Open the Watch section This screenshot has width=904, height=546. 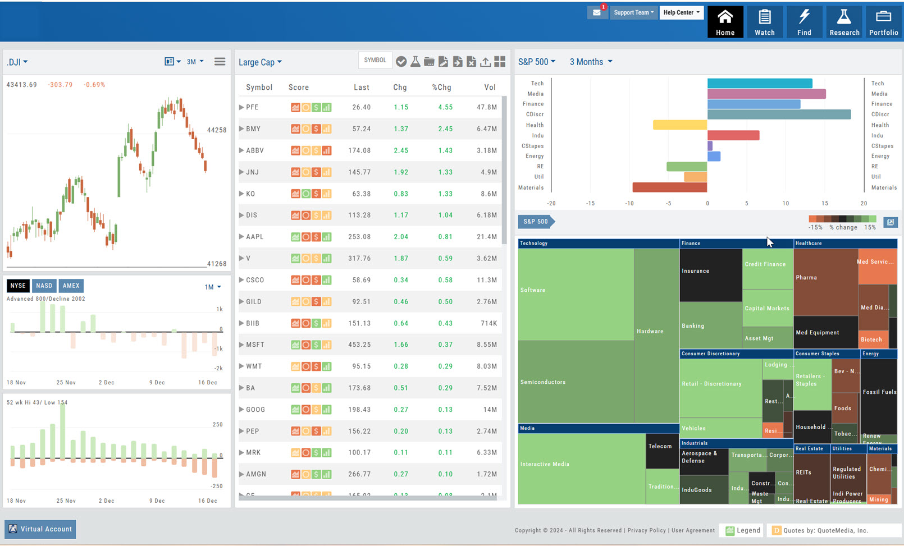click(764, 22)
